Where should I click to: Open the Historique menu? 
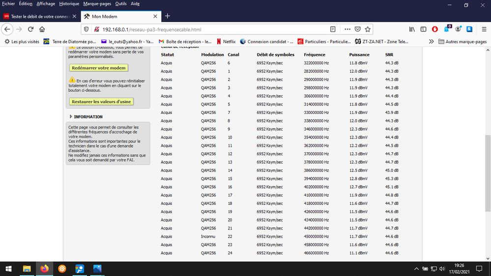point(69,3)
